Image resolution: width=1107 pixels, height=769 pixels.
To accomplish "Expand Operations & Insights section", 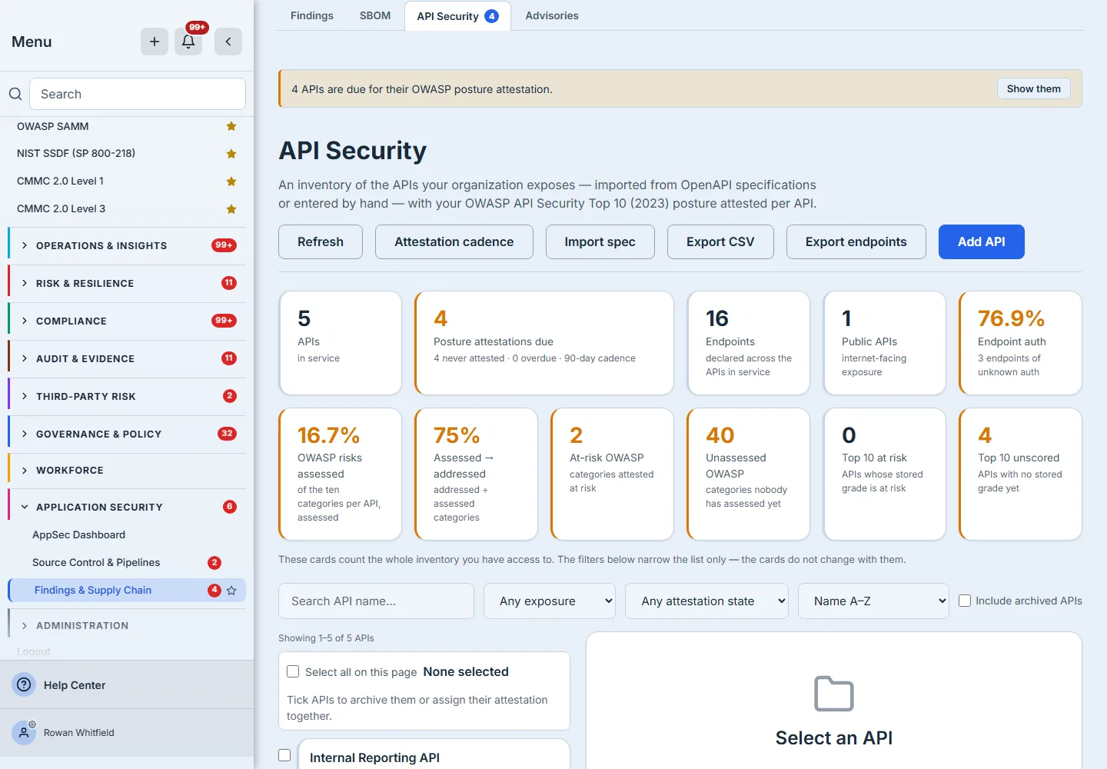I will point(128,246).
